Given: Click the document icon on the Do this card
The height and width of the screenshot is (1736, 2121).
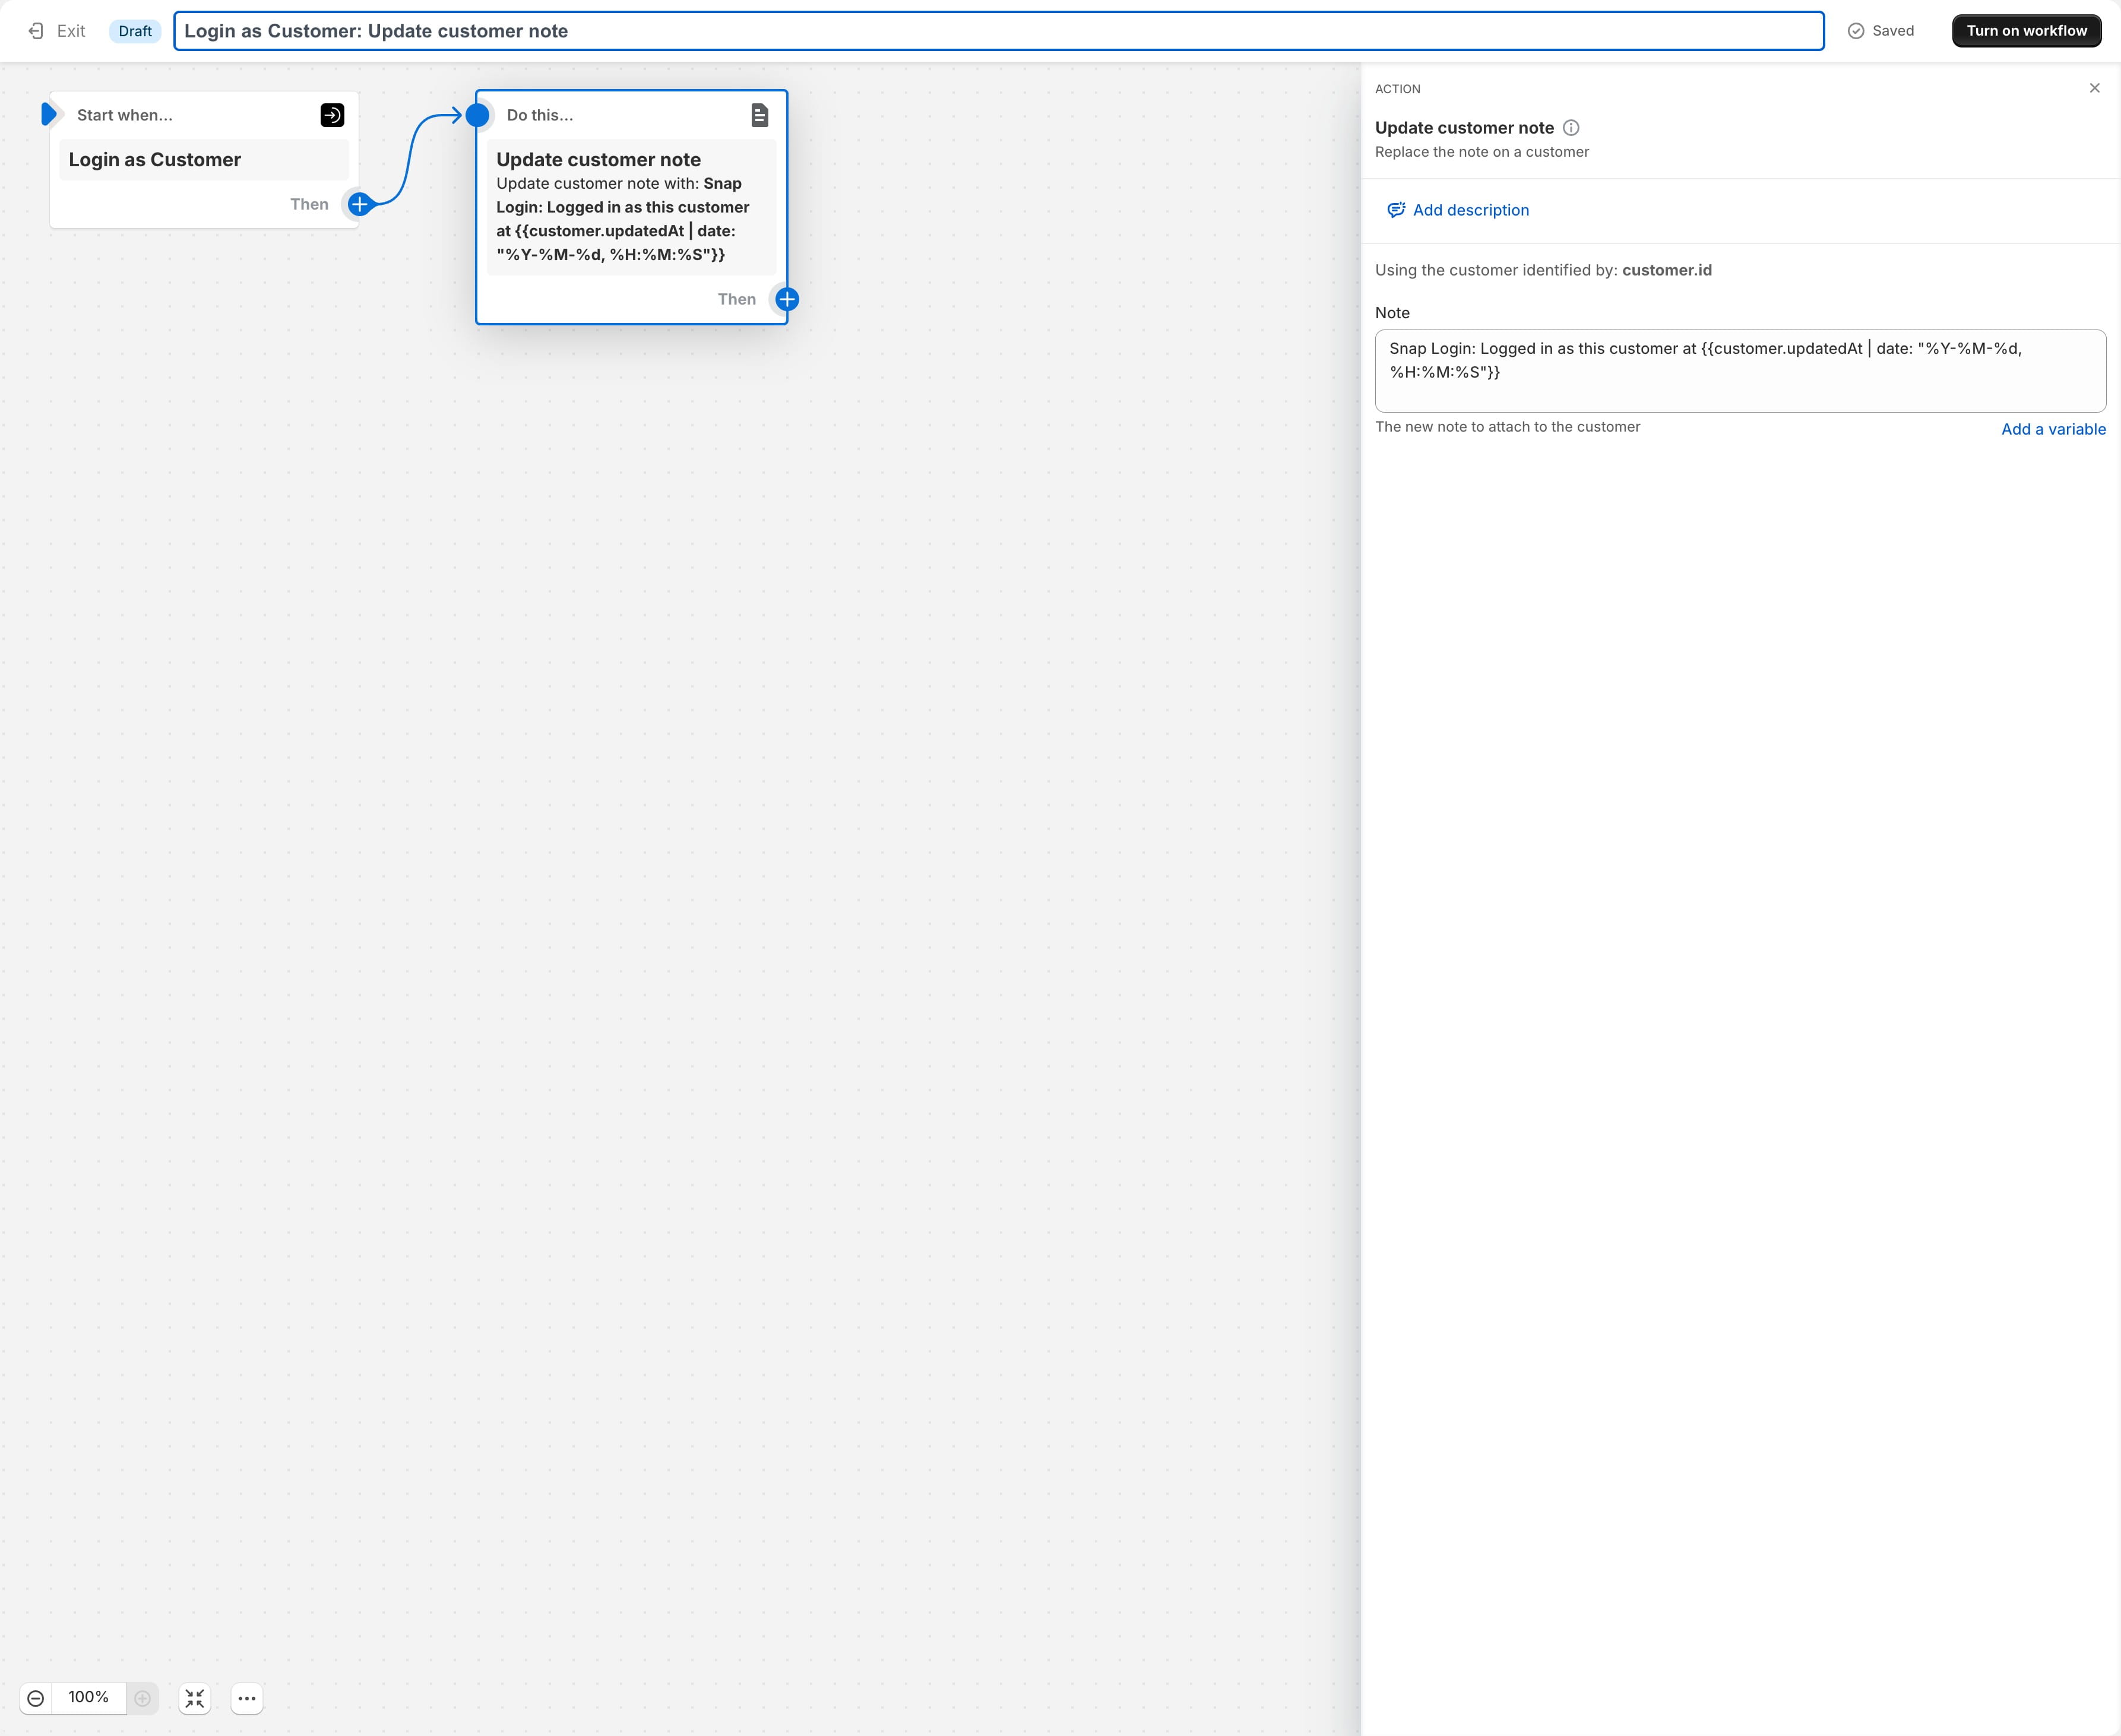Looking at the screenshot, I should [x=759, y=114].
